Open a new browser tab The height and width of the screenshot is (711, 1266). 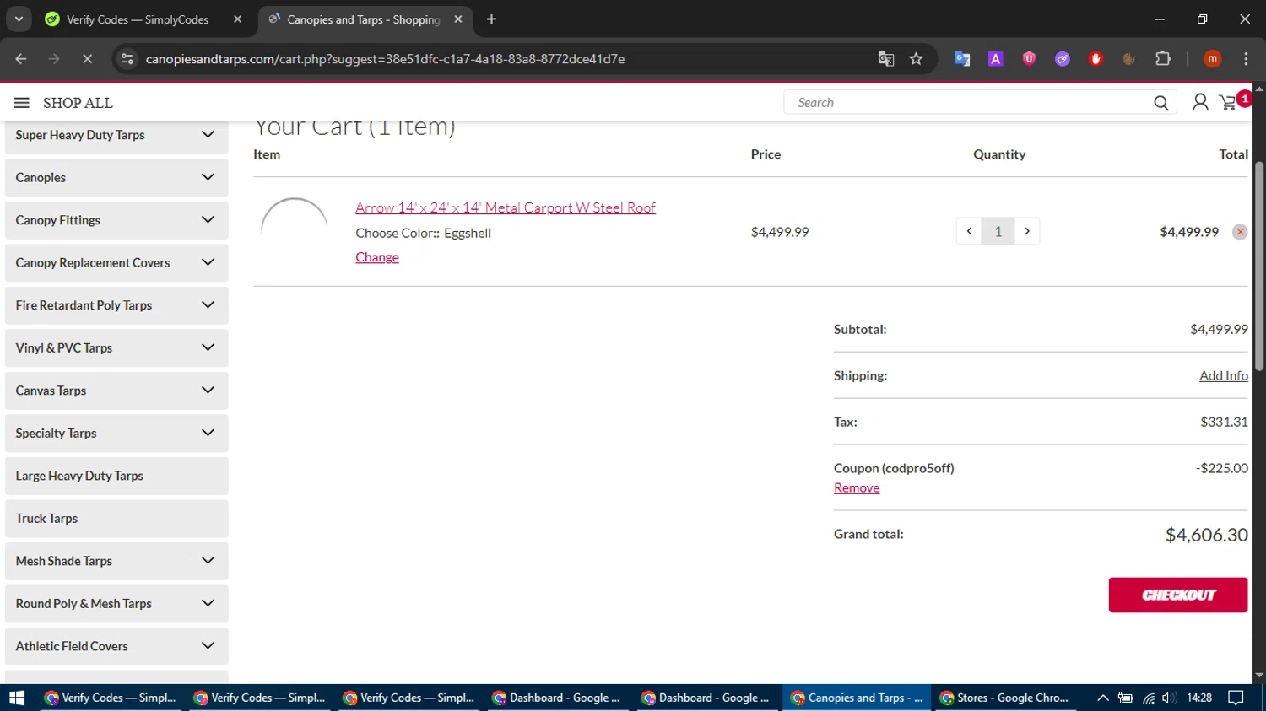[x=491, y=19]
